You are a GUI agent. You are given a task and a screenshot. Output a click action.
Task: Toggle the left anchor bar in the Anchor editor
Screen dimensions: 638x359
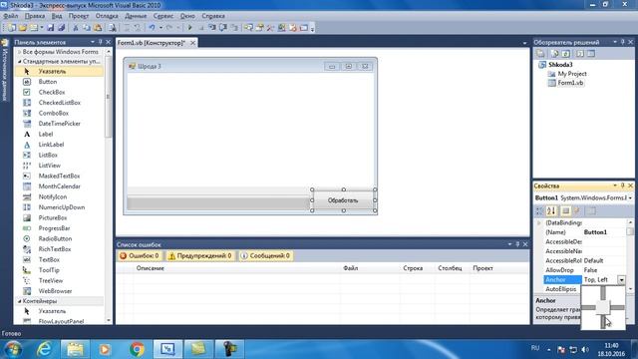pos(589,307)
